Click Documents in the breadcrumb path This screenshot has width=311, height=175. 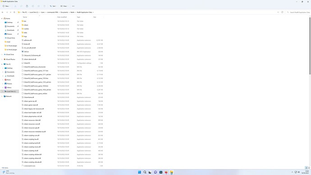64,12
